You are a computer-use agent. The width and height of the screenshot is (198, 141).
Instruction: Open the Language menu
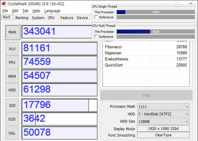(x=52, y=11)
